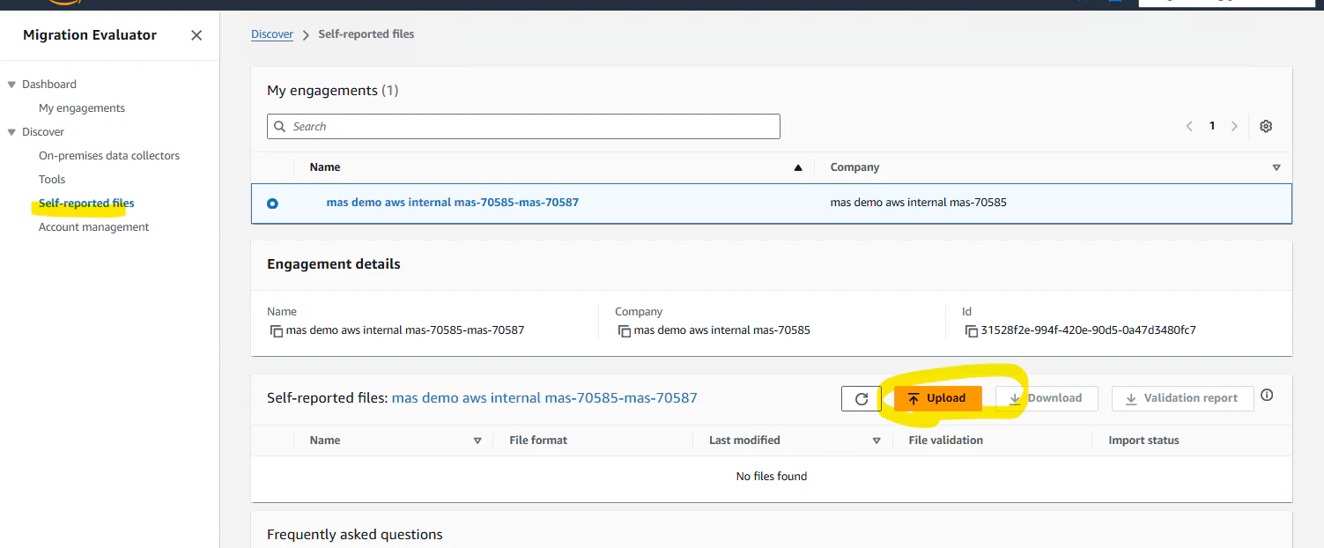Open Account management page
The width and height of the screenshot is (1324, 548).
(94, 227)
